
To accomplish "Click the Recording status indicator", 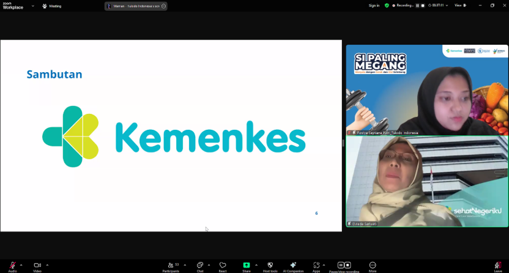I will [x=402, y=6].
